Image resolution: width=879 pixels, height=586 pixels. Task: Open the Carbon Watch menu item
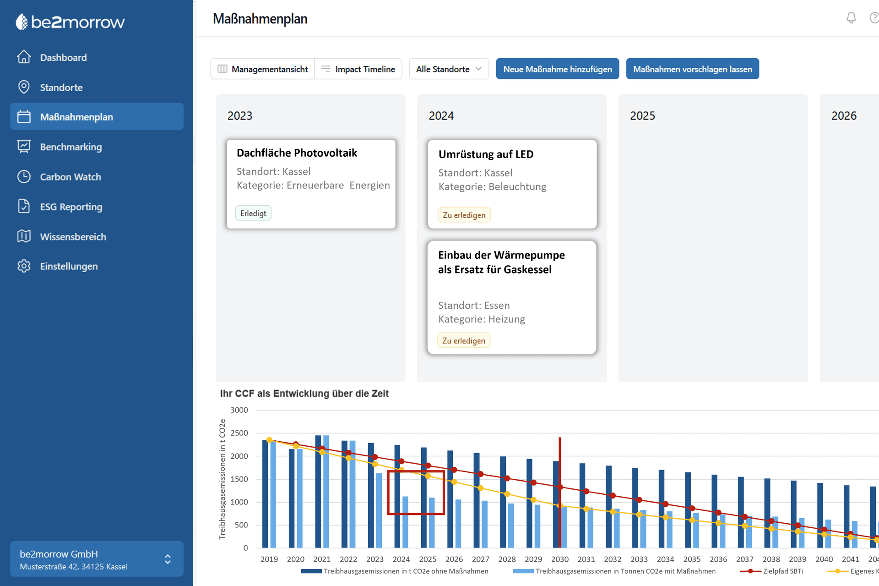(x=71, y=177)
